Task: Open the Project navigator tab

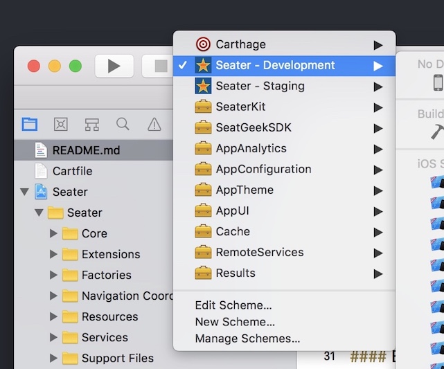Action: coord(30,124)
